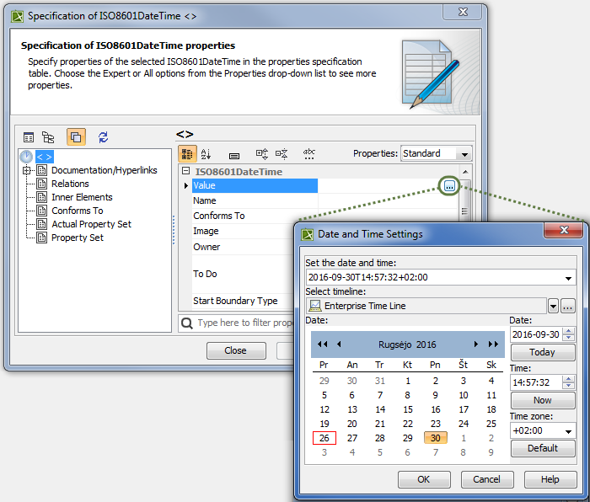Select day 1 of Rugsėjo
The height and width of the screenshot is (502, 590).
(407, 381)
